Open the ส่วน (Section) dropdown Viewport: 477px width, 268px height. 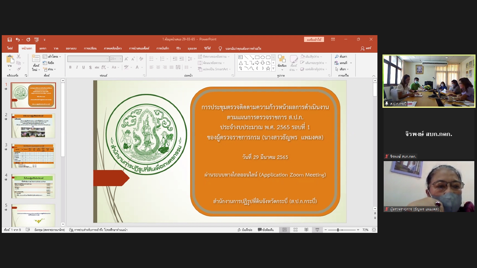[x=49, y=69]
